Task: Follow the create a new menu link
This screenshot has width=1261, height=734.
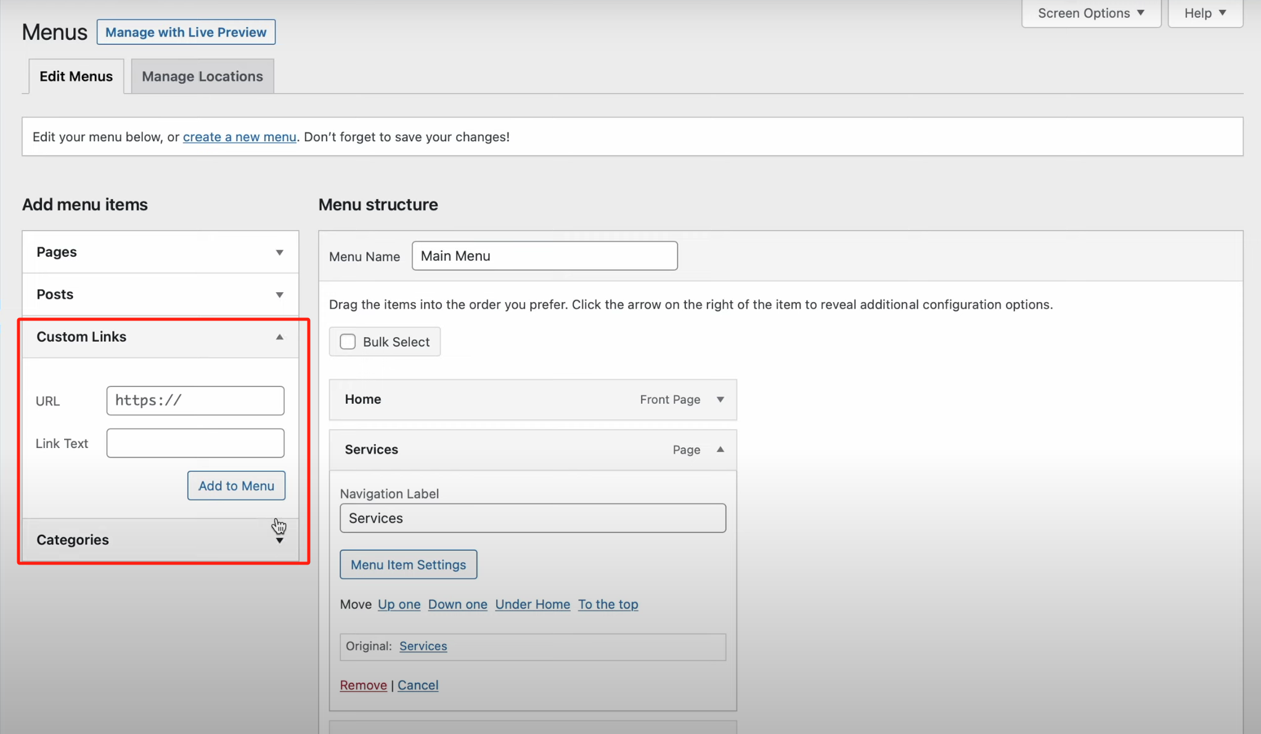Action: pyautogui.click(x=239, y=137)
